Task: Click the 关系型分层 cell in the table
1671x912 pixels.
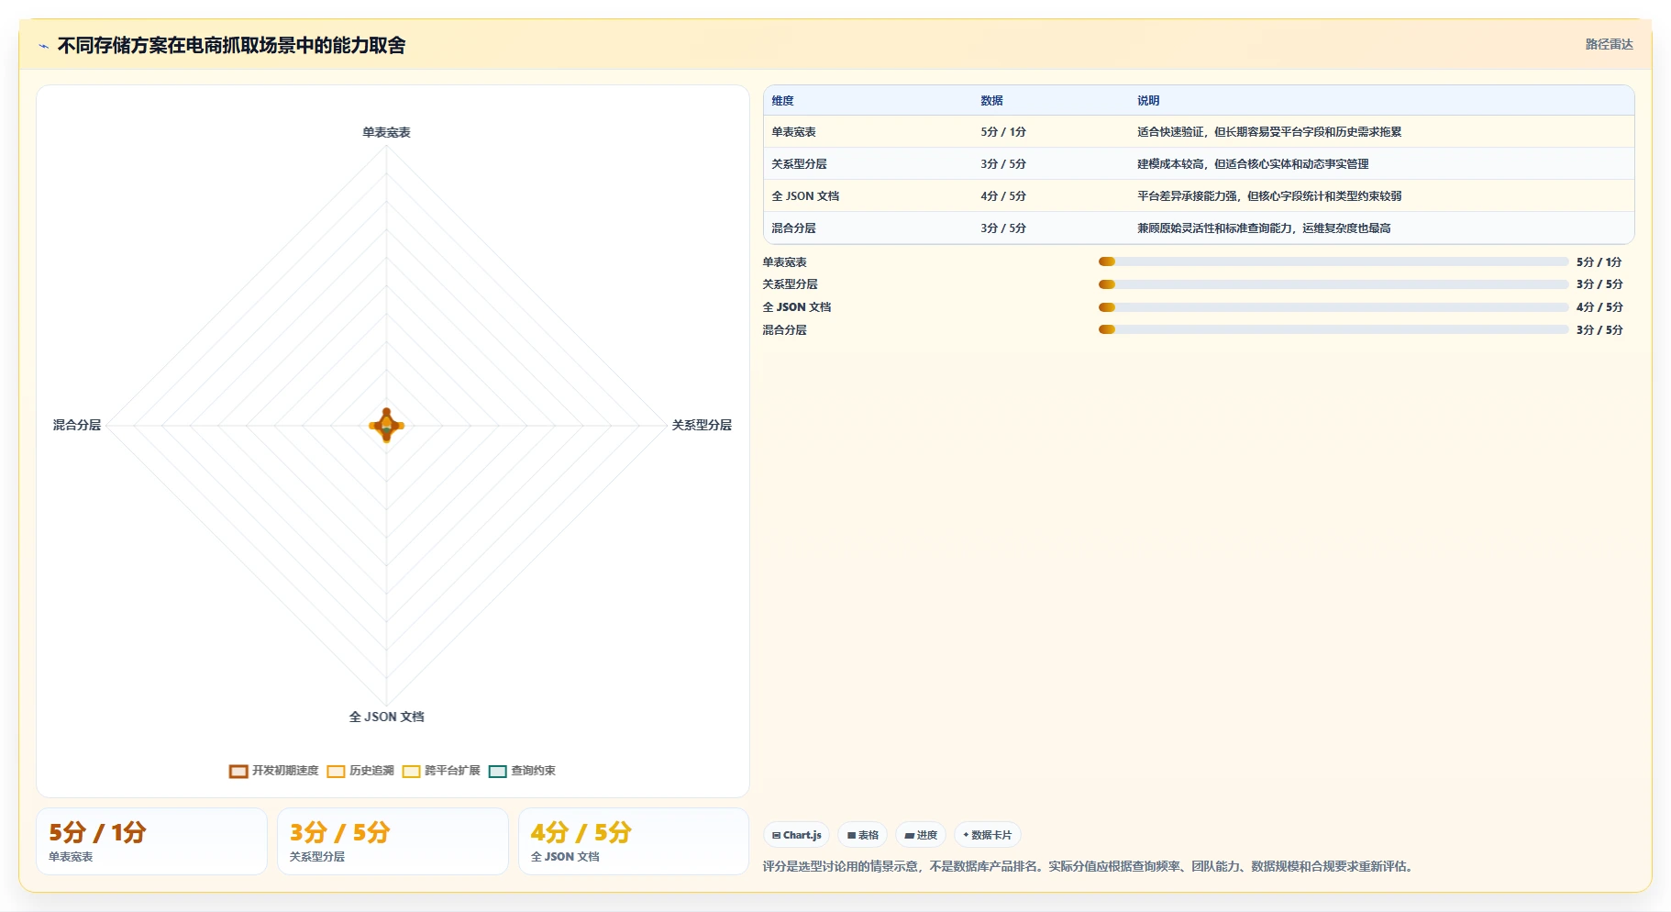Action: (x=799, y=164)
